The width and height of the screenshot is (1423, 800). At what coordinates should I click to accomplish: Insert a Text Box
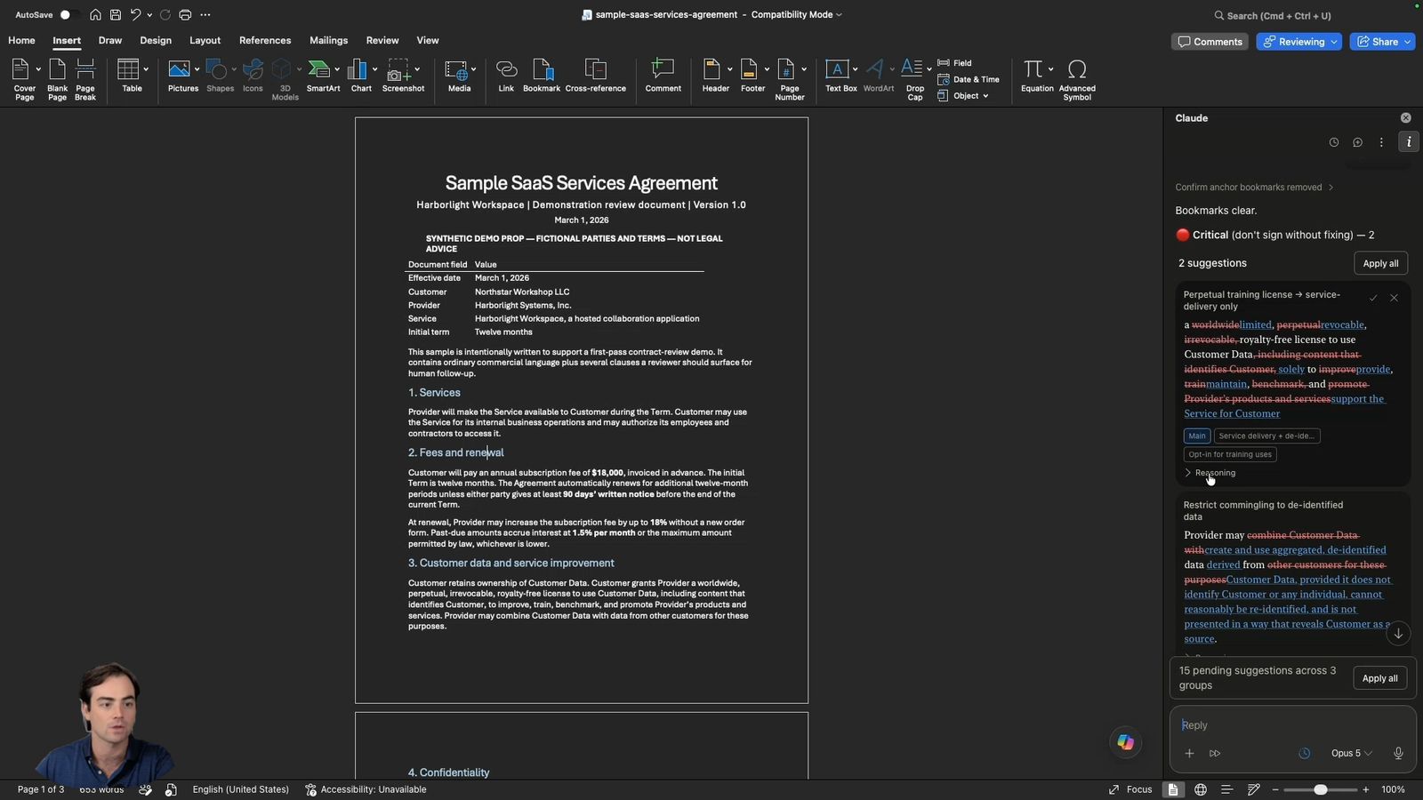840,75
